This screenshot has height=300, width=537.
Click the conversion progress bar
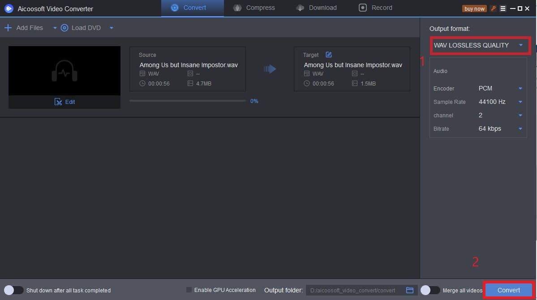tap(187, 101)
